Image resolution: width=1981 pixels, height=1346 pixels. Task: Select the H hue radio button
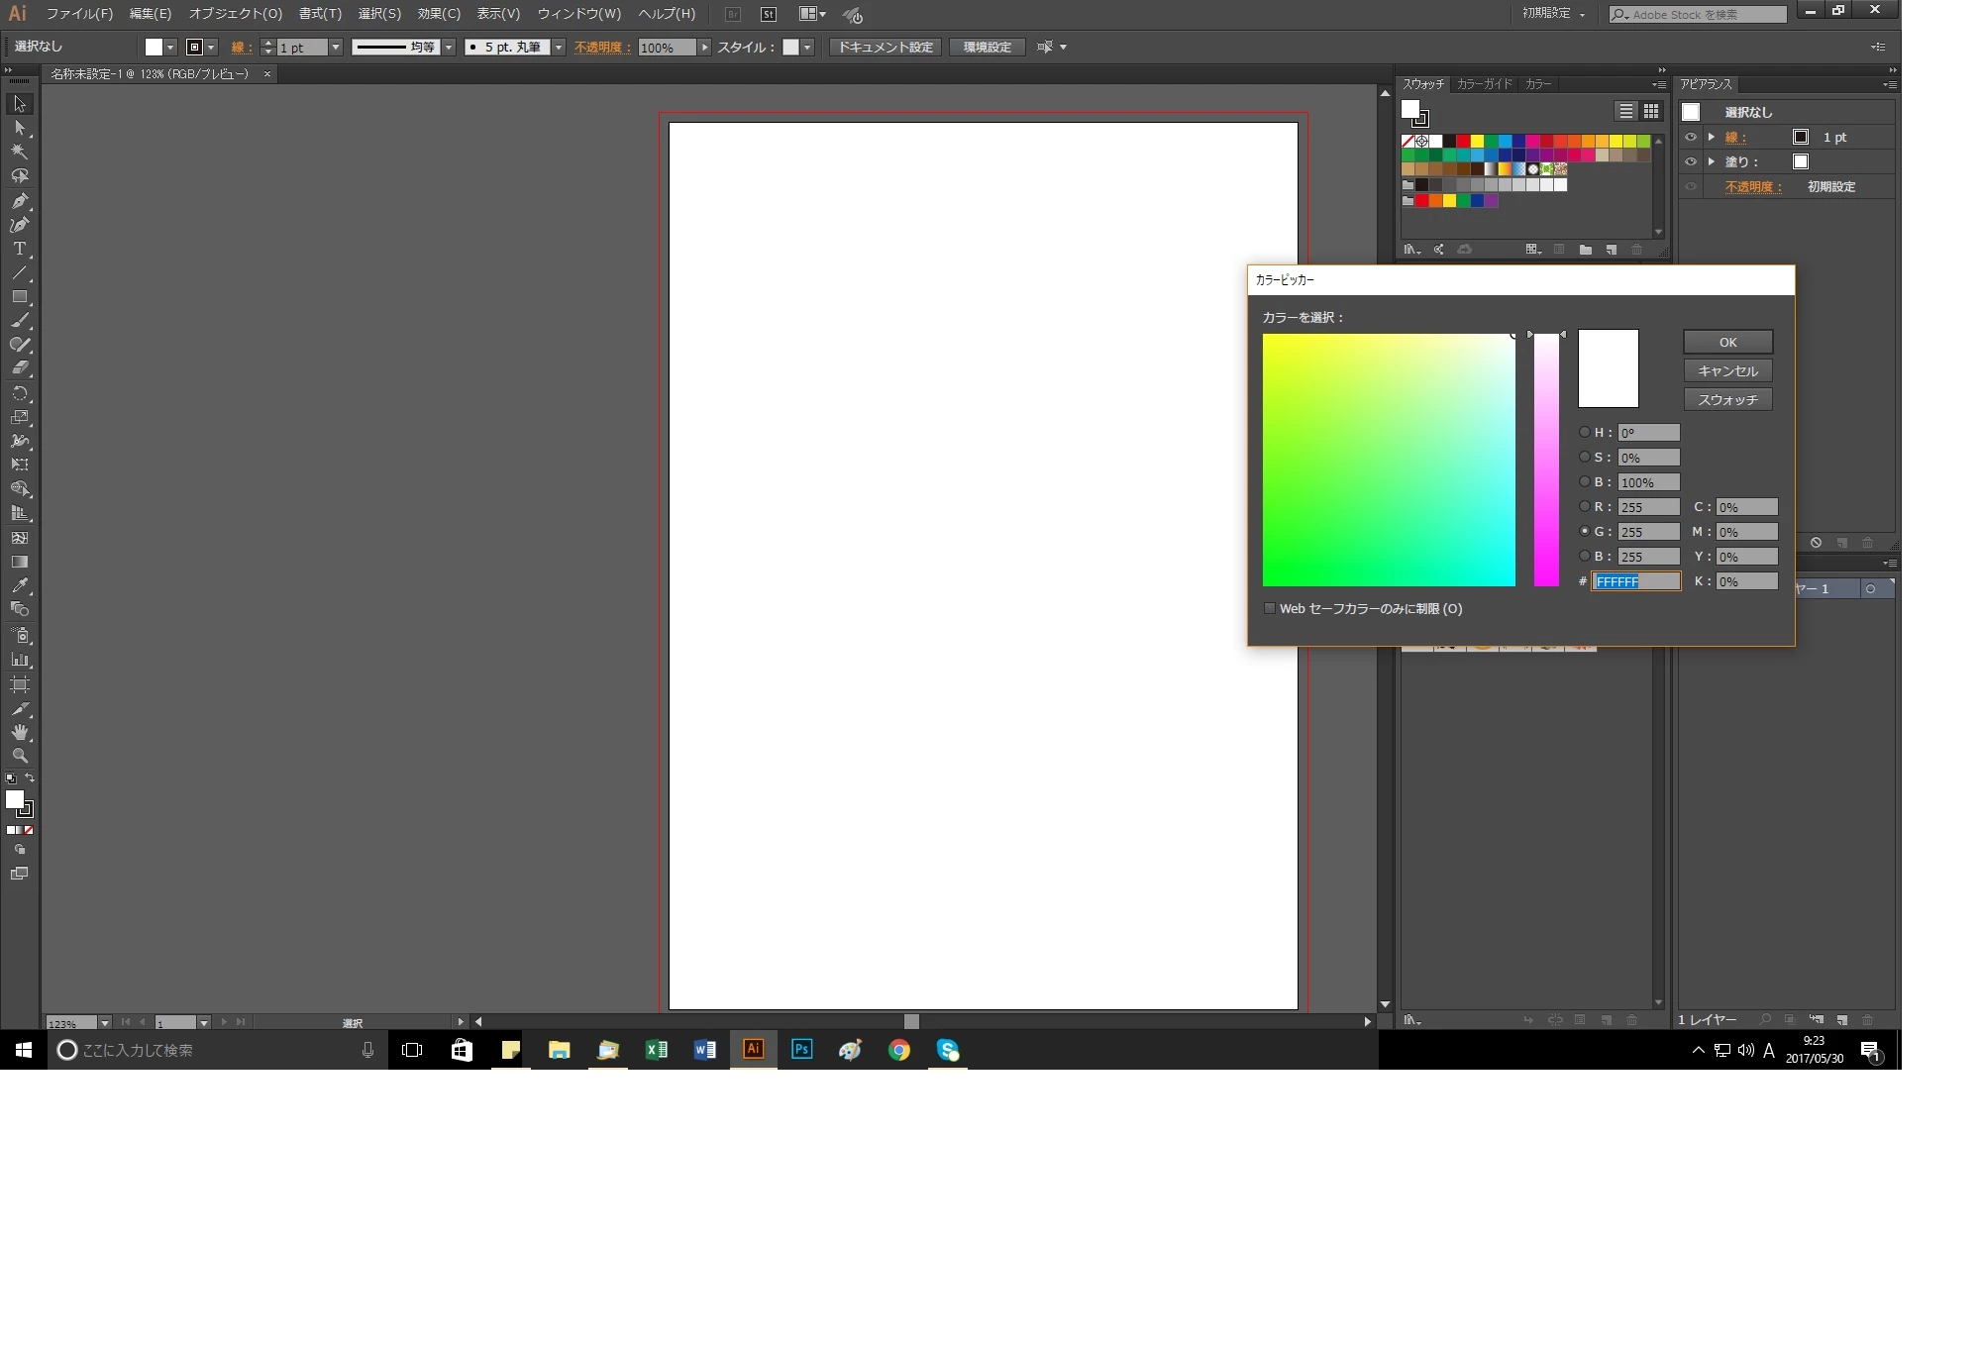coord(1584,432)
